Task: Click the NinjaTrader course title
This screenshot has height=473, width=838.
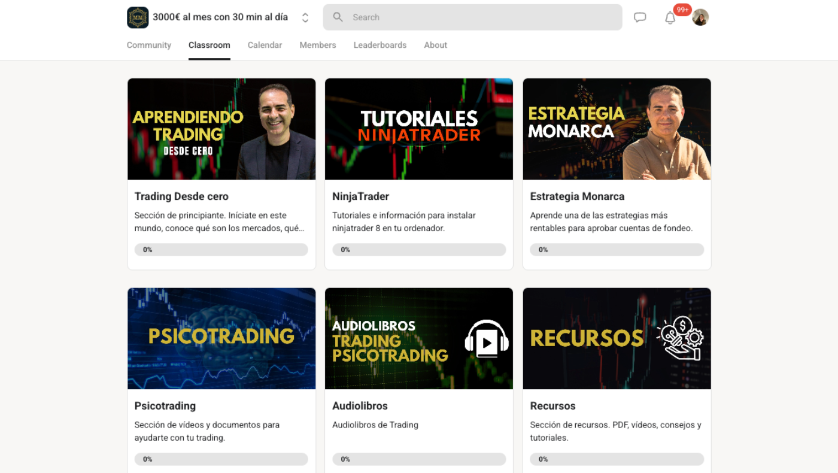Action: (361, 196)
